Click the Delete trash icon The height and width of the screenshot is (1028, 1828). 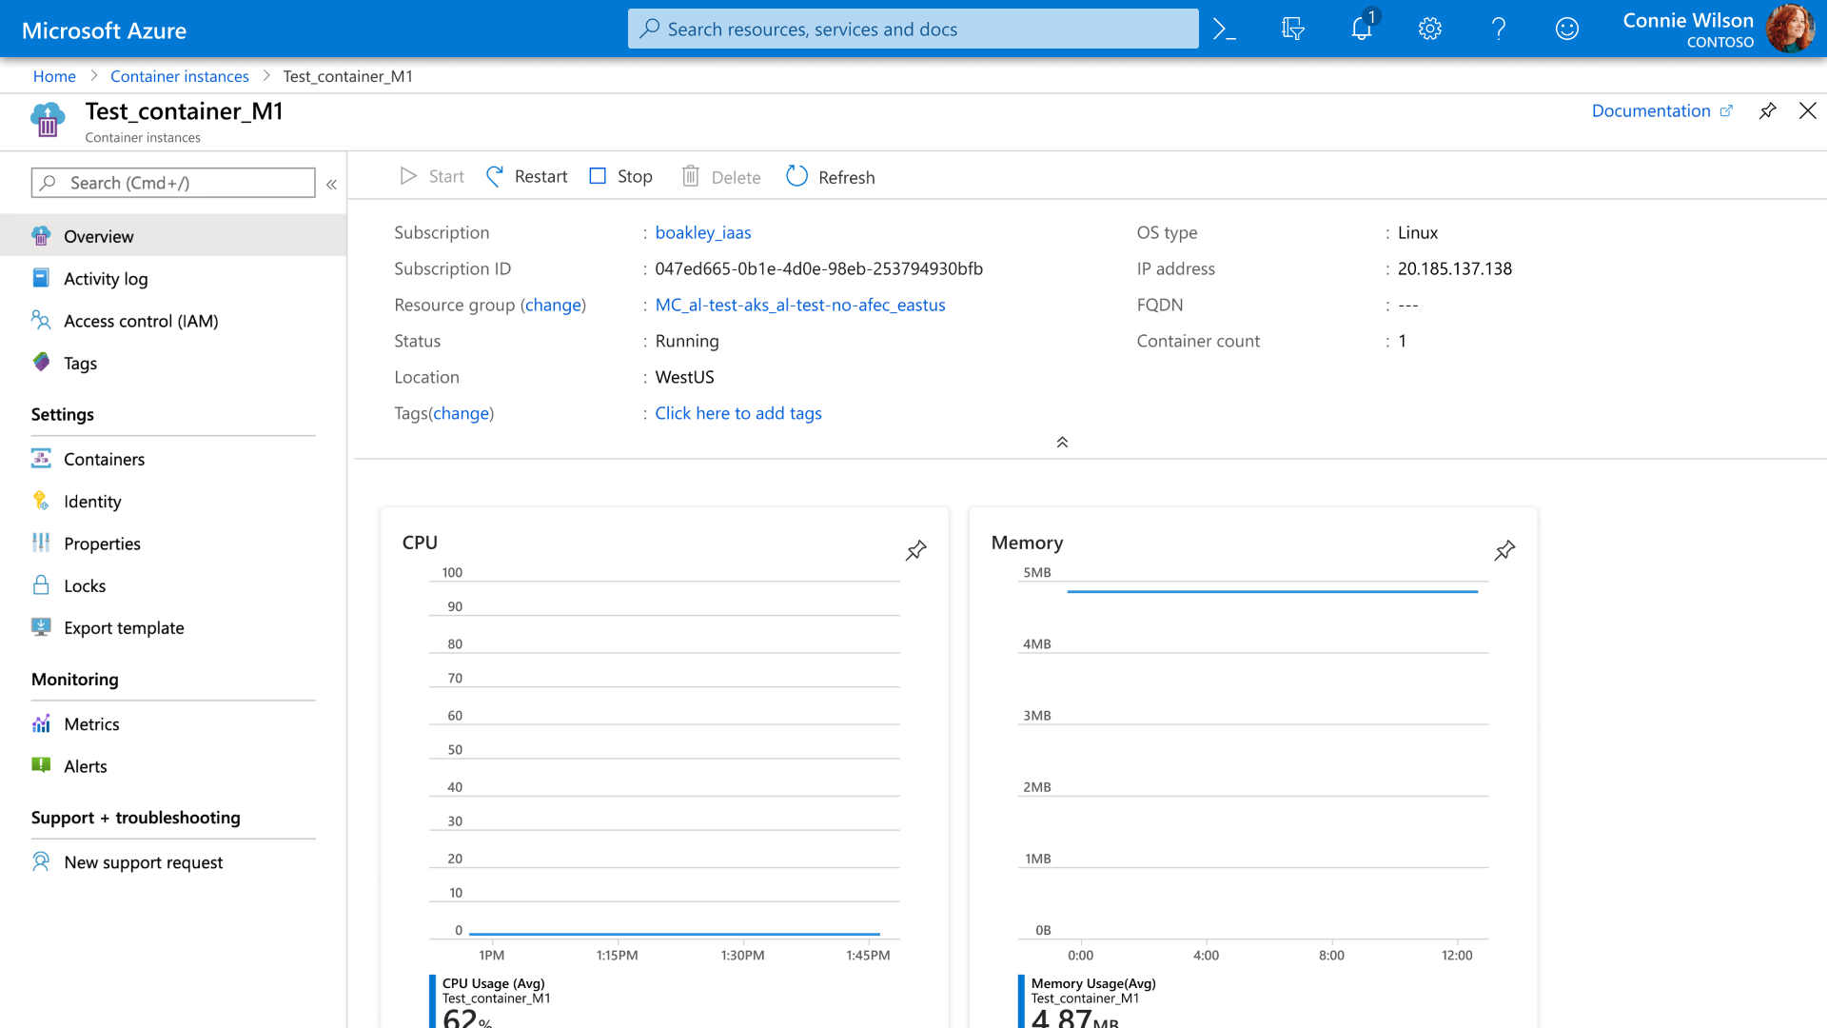tap(691, 176)
